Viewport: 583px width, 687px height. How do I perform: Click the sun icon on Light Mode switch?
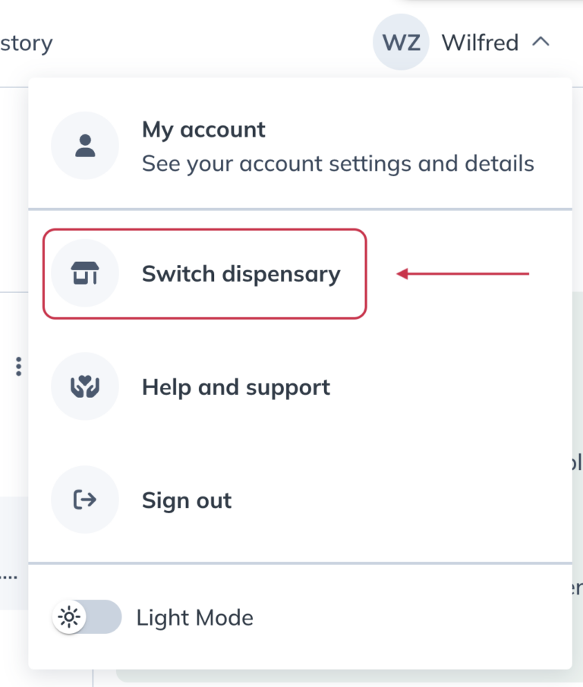pos(69,617)
